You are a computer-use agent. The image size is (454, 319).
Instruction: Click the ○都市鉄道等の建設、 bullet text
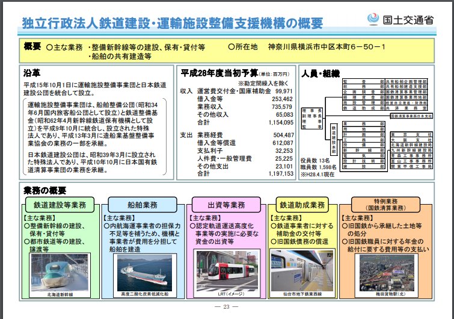click(x=55, y=241)
